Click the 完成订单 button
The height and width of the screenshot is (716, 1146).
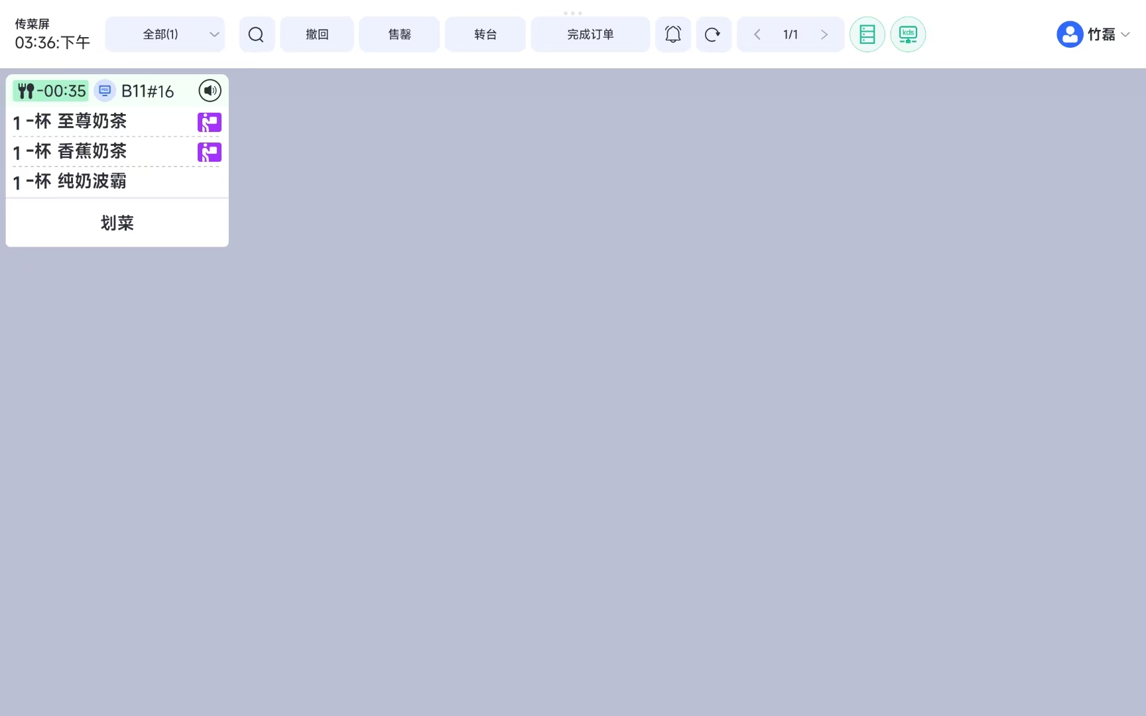590,34
